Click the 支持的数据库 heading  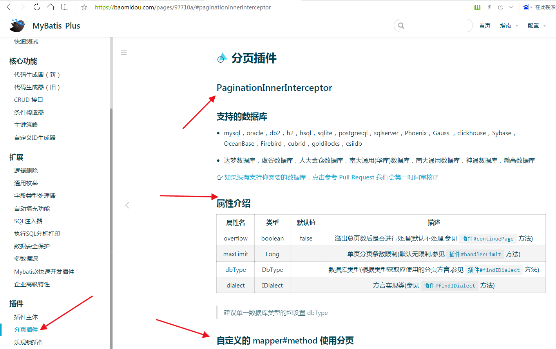(x=242, y=117)
